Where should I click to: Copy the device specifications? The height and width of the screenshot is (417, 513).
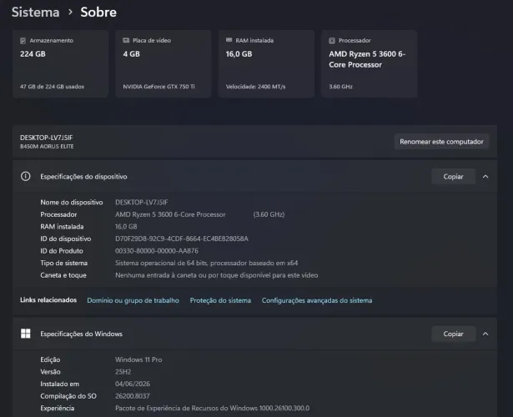click(x=453, y=177)
